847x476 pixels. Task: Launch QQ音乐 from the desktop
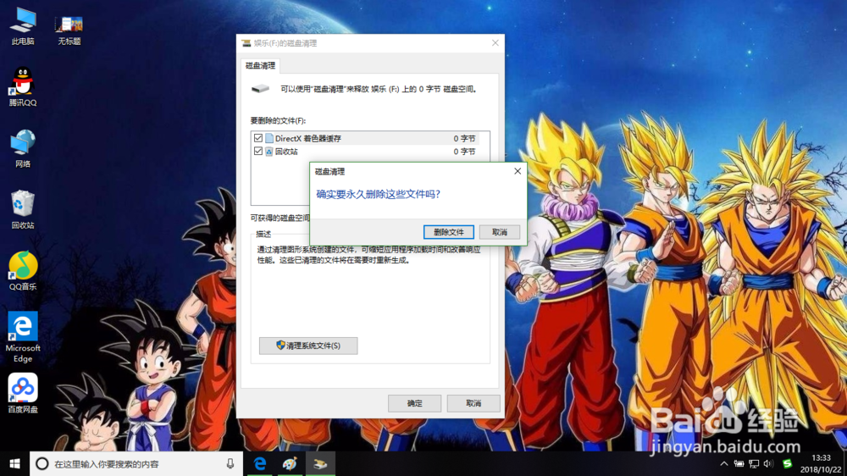pos(23,271)
